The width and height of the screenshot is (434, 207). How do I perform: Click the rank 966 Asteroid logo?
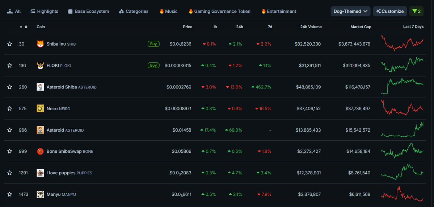click(x=41, y=130)
